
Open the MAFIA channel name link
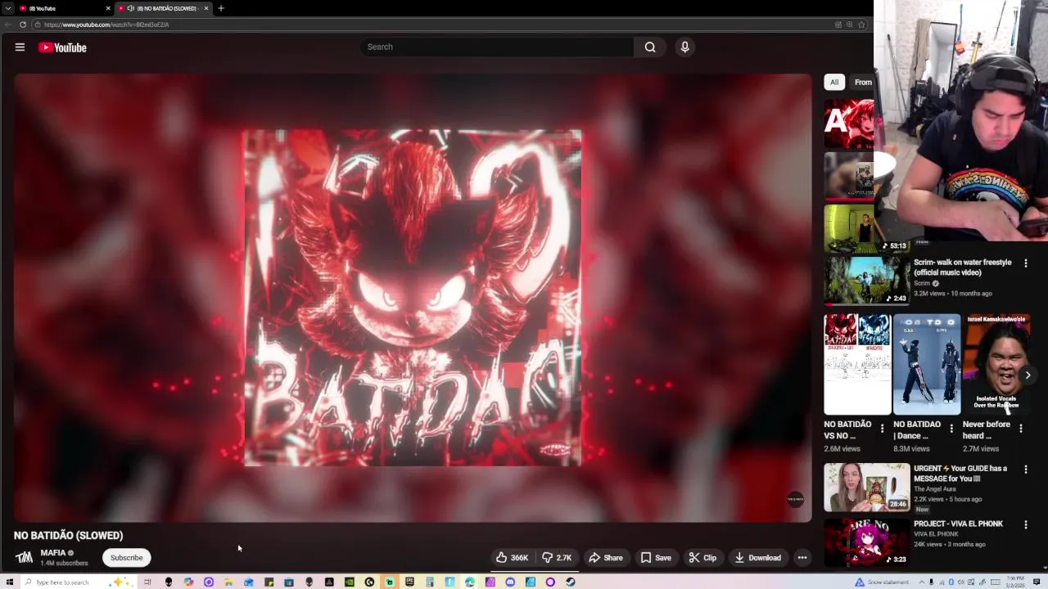(x=52, y=553)
